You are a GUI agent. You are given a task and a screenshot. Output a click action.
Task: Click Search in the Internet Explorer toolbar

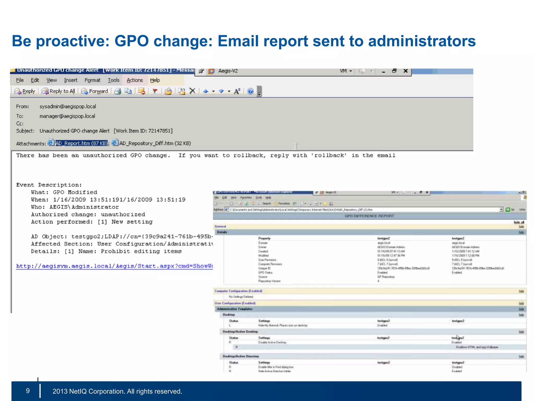pyautogui.click(x=265, y=204)
